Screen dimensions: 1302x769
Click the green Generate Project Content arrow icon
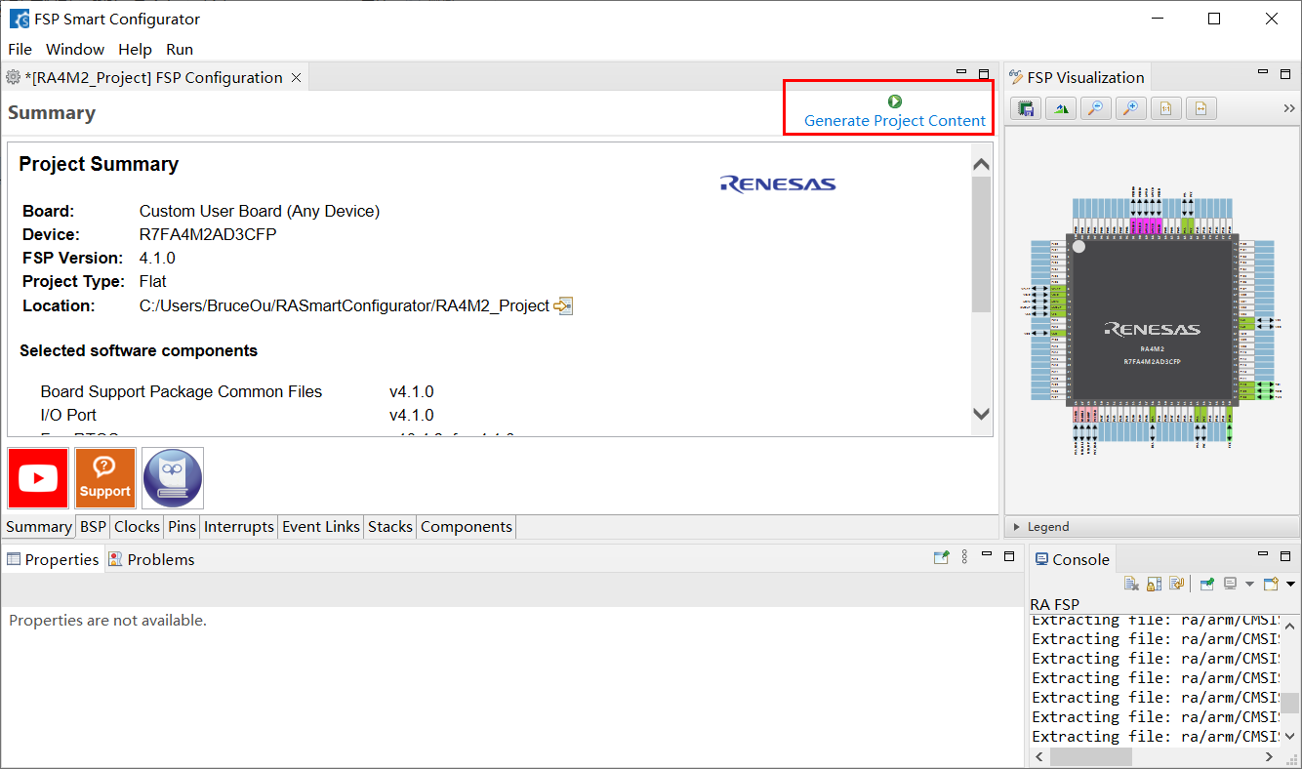pos(895,101)
